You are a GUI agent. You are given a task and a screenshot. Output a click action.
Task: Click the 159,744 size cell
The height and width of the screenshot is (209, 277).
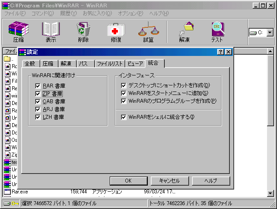78,192
